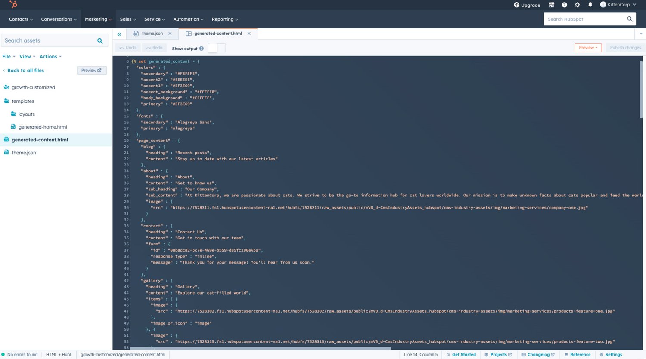
Task: Open the Changelog link
Action: coord(538,355)
